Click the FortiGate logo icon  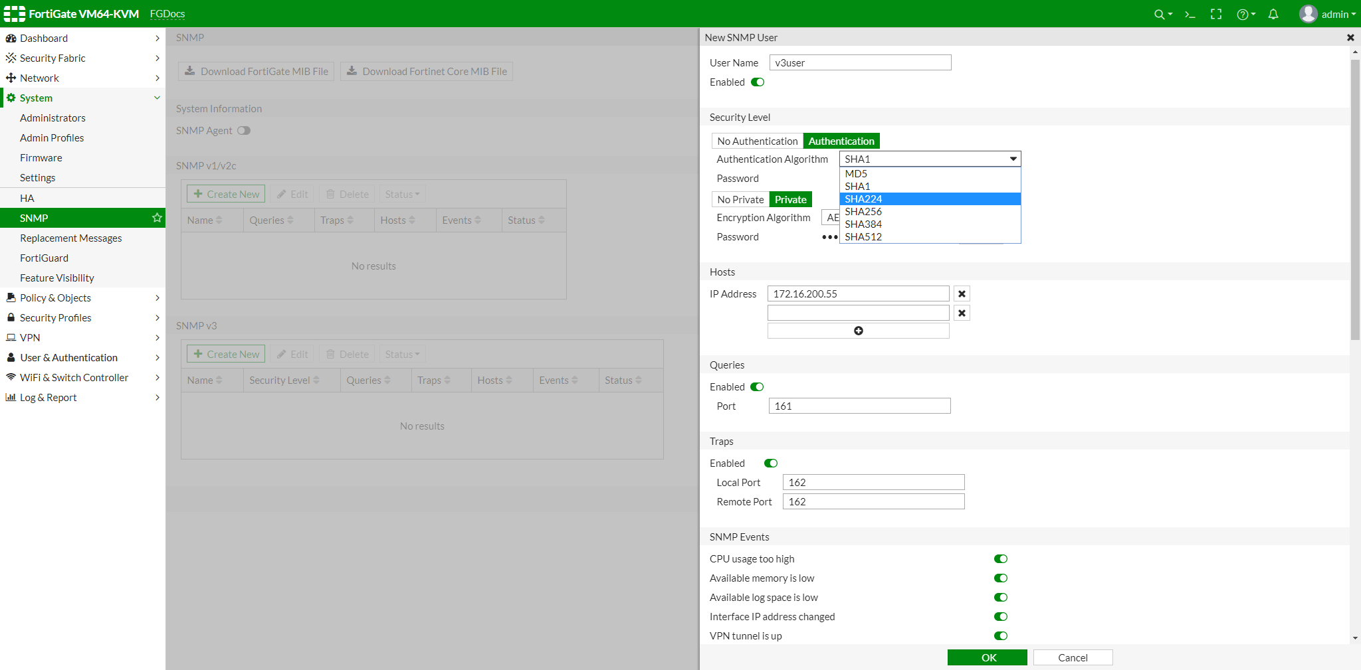(15, 14)
